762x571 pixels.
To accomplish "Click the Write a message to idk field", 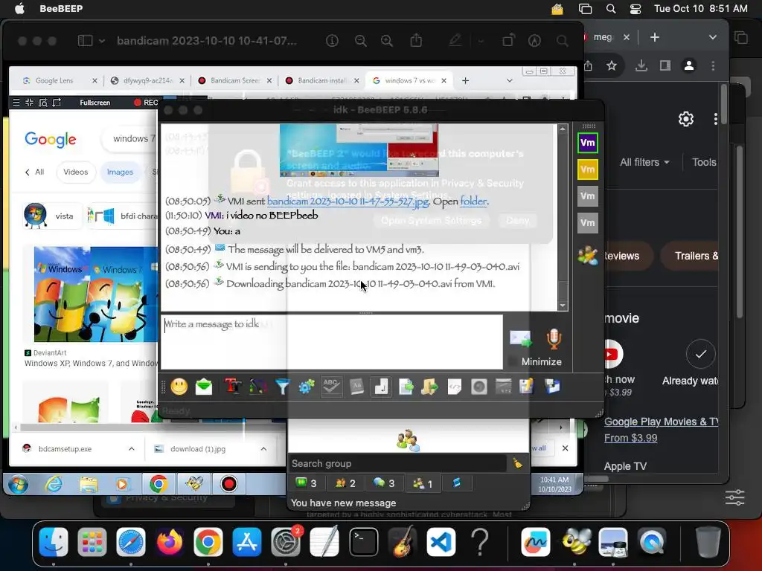I will 332,342.
